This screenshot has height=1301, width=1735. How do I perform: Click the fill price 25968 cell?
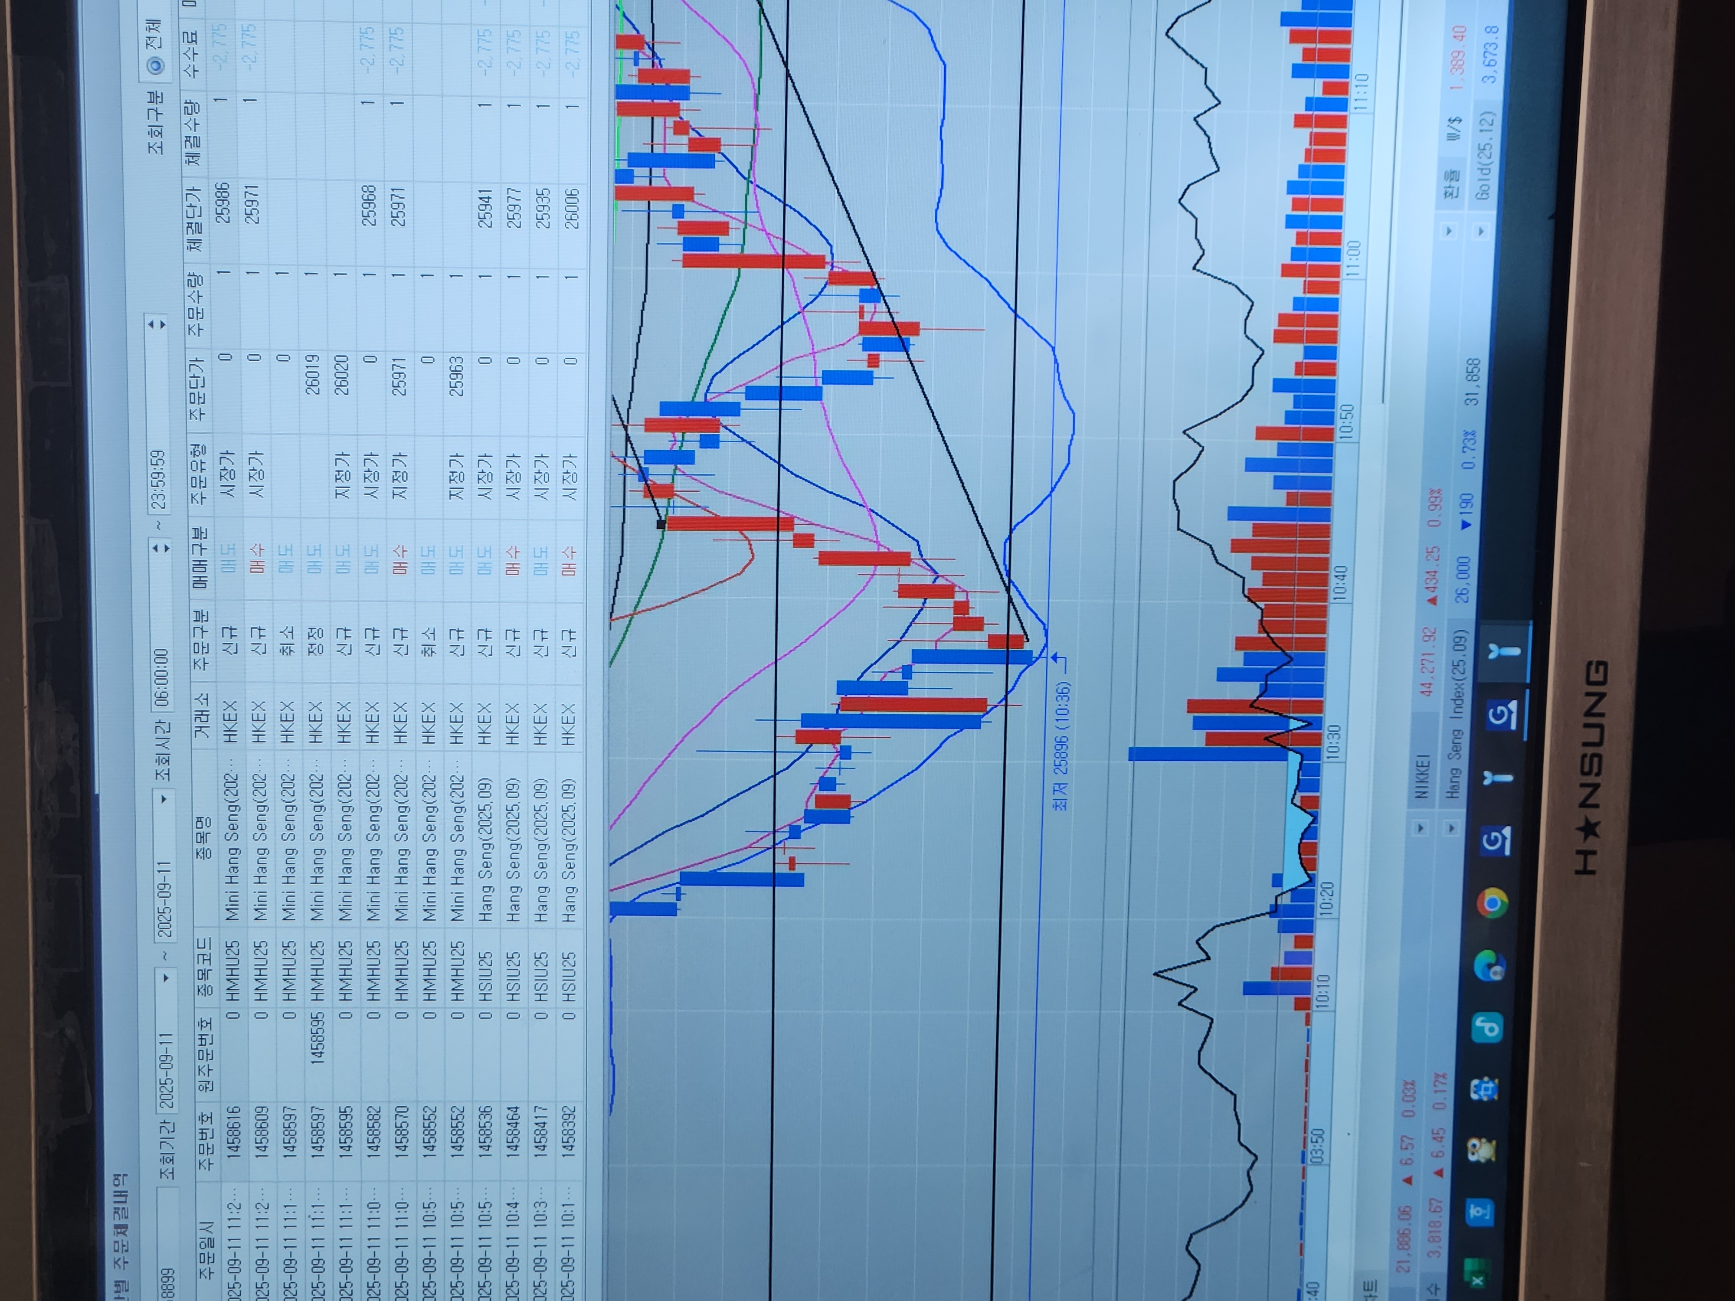(369, 207)
